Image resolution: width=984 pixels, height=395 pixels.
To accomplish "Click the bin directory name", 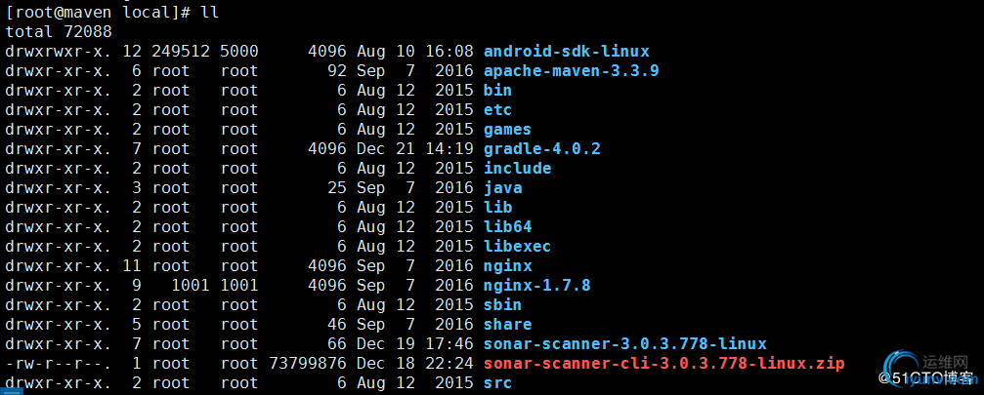I will (x=497, y=90).
